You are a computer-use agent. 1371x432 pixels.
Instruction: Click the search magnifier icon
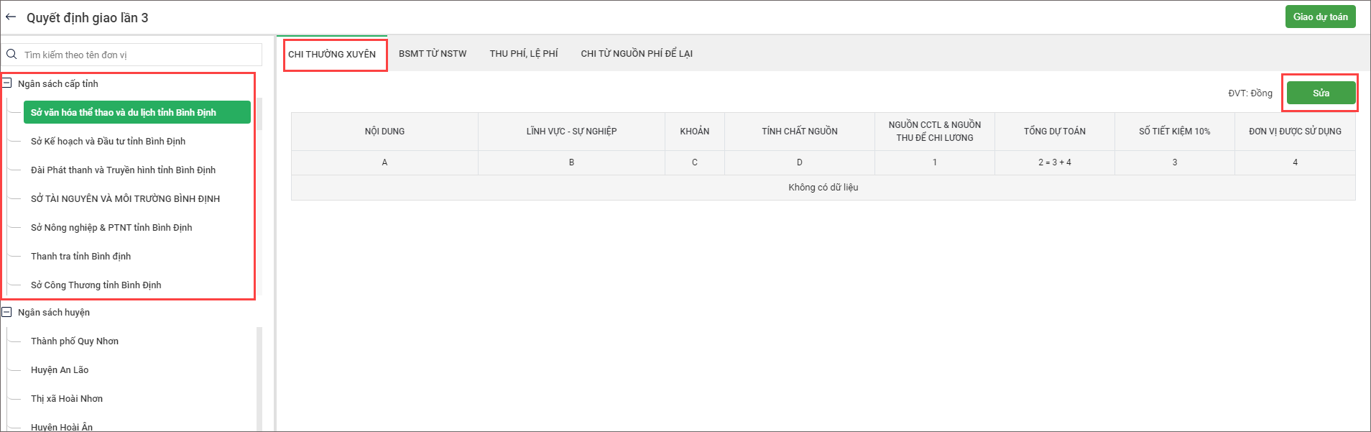(x=11, y=55)
